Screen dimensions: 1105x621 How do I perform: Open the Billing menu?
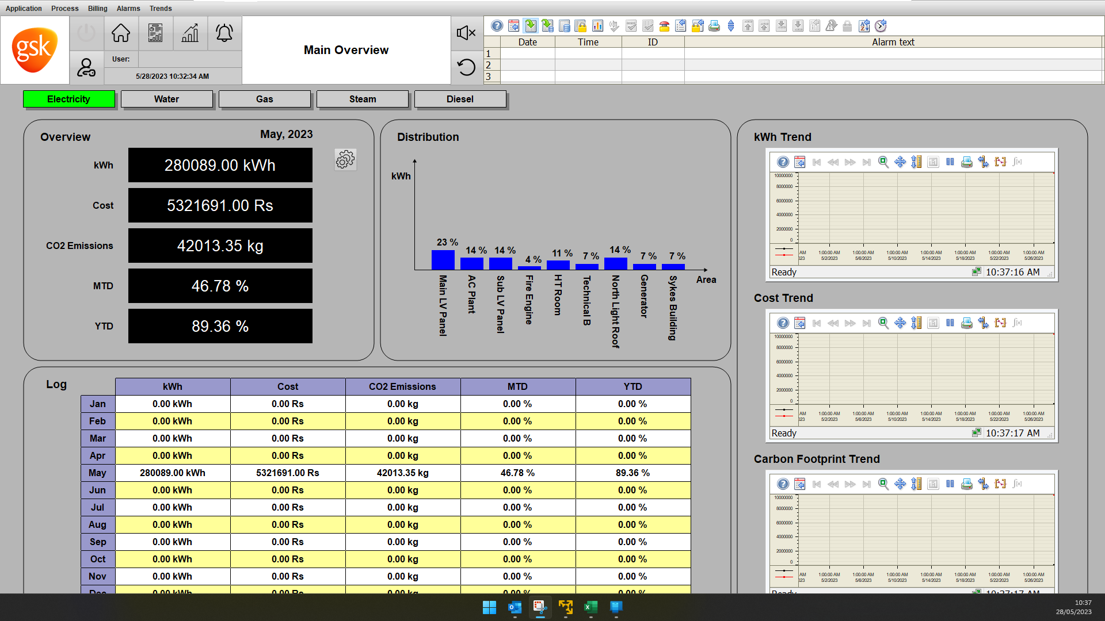tap(97, 9)
